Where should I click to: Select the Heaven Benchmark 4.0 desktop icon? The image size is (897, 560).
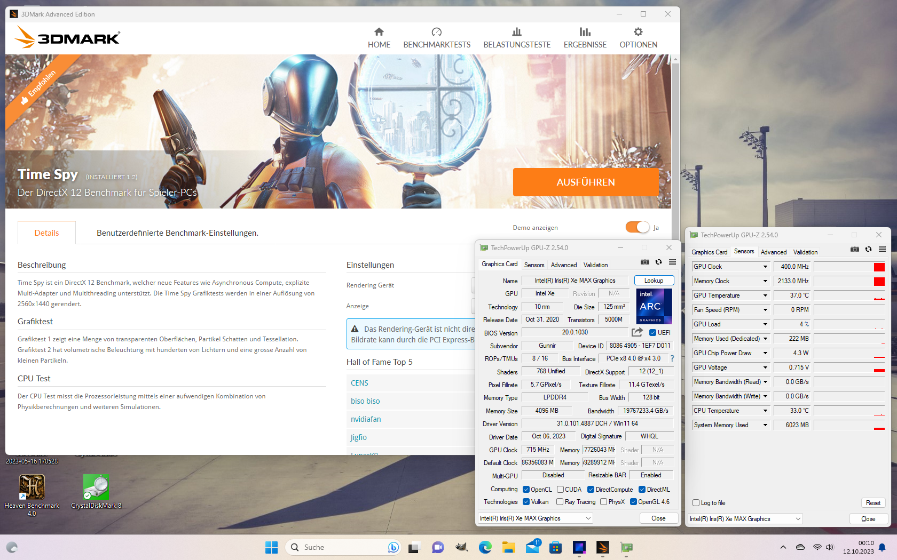tap(32, 495)
